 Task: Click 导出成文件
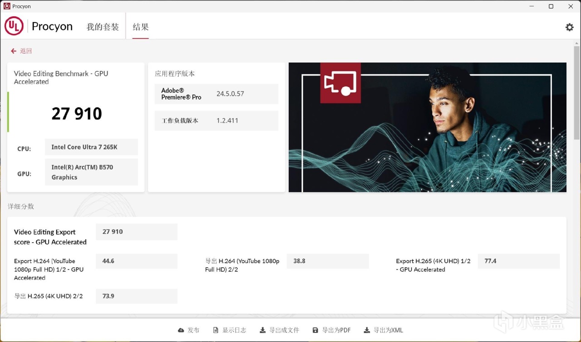pos(280,330)
